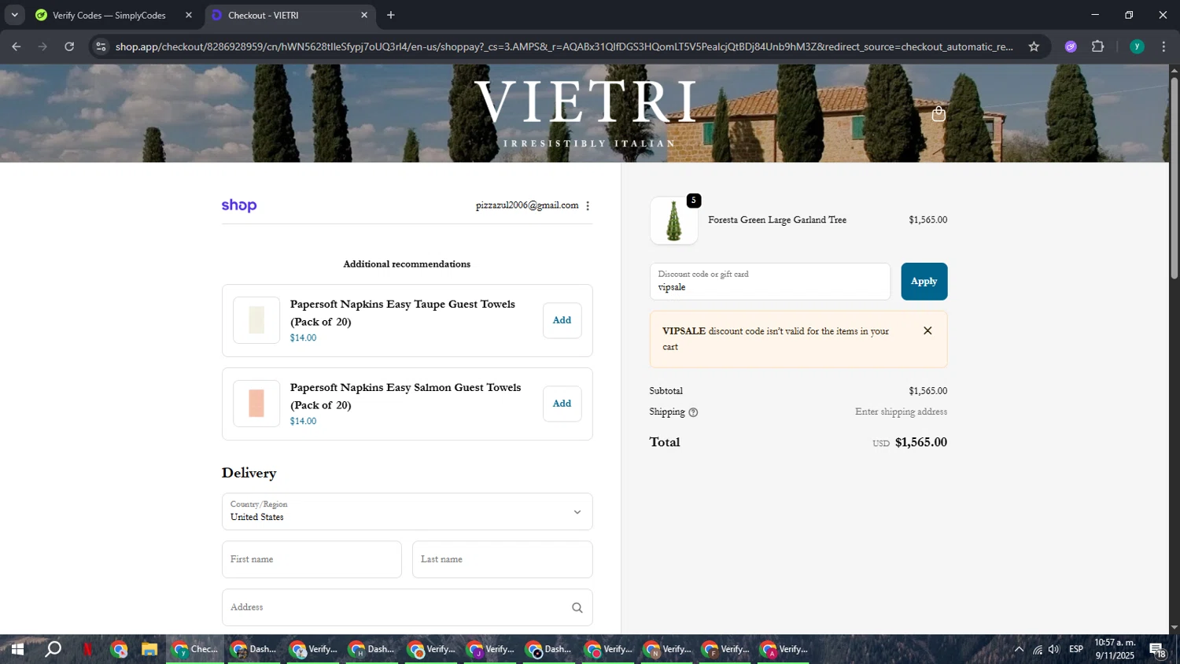
Task: Open the Extensions puzzle menu
Action: 1097,46
